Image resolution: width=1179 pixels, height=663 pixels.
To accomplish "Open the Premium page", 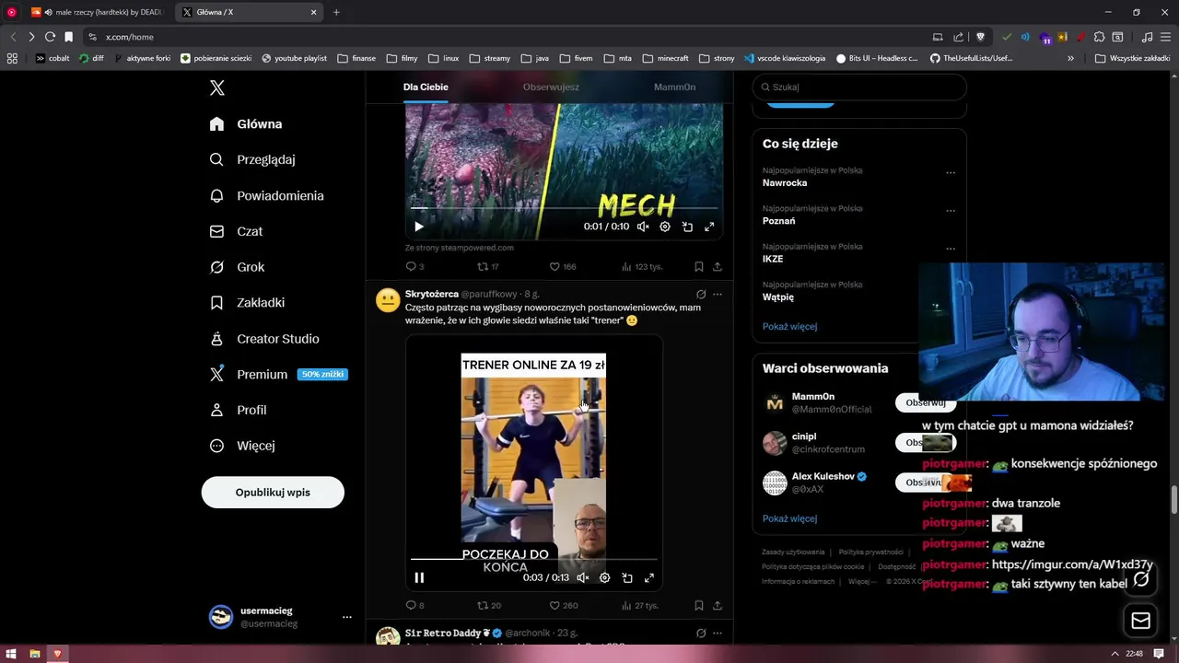I will 278,374.
